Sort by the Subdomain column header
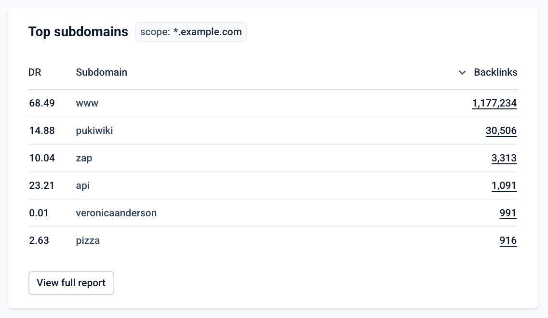Screen dimensions: 548x318 click(101, 72)
